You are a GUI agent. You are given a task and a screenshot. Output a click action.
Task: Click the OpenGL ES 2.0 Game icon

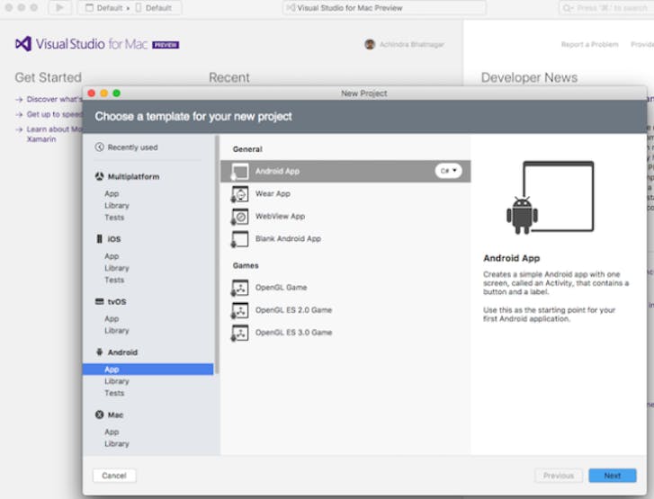point(240,310)
